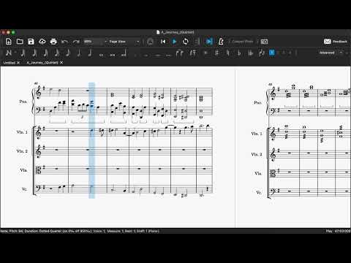Select the Vln. 1 label on the first page
Screen dimensions: 351x263
pyautogui.click(x=22, y=132)
